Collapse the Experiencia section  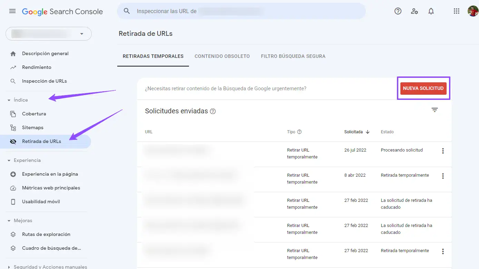coord(24,160)
